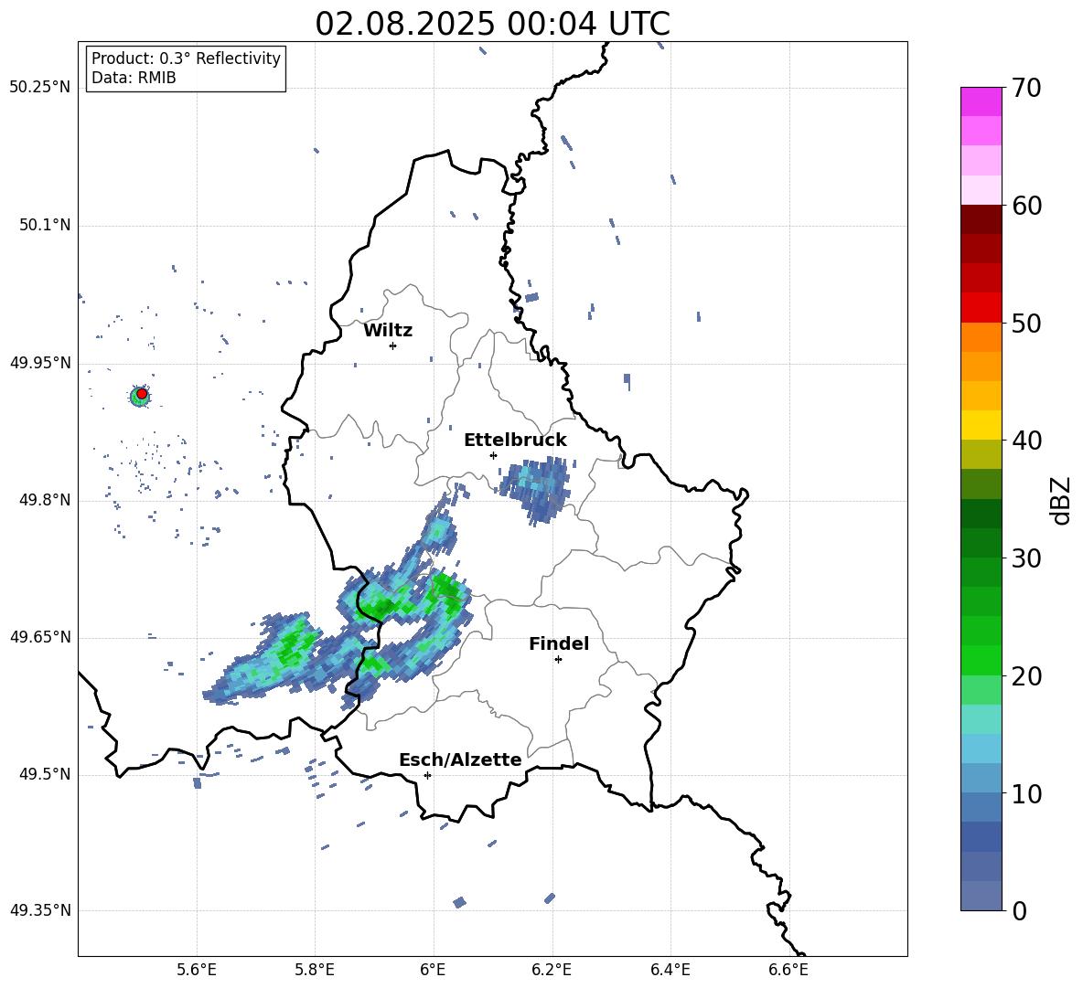
Task: Click the 50 value on colorbar
Action: (x=1026, y=324)
